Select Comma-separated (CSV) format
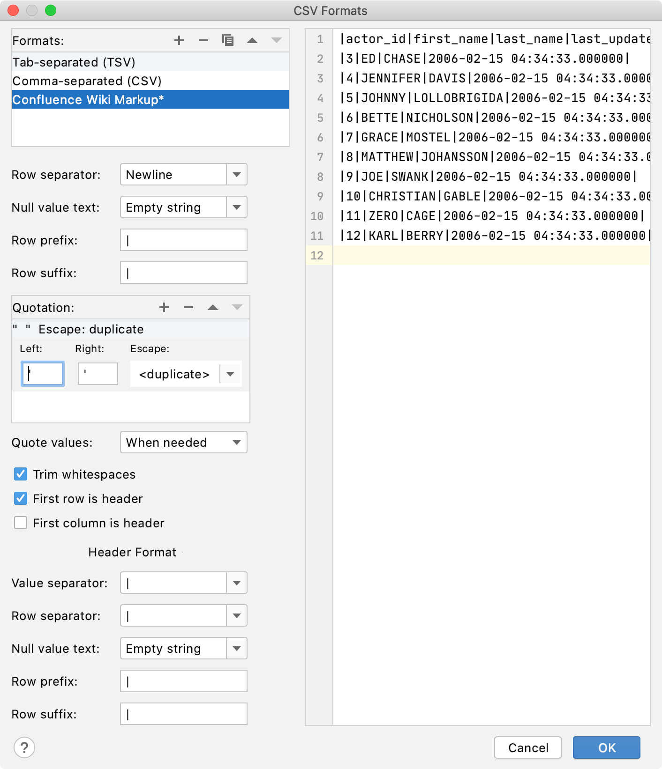662x769 pixels. (x=150, y=81)
